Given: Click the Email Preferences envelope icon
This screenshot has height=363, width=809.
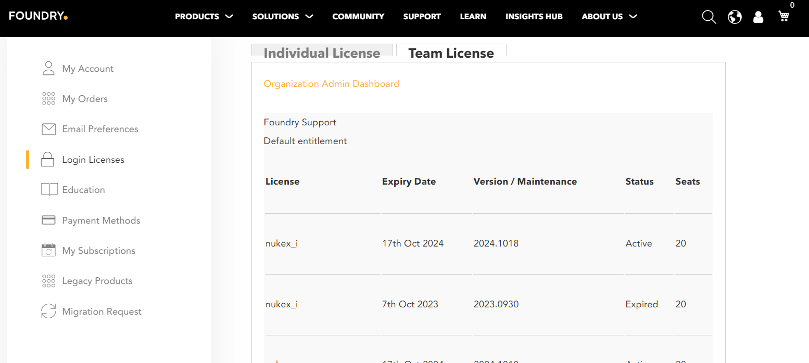Looking at the screenshot, I should click(48, 129).
